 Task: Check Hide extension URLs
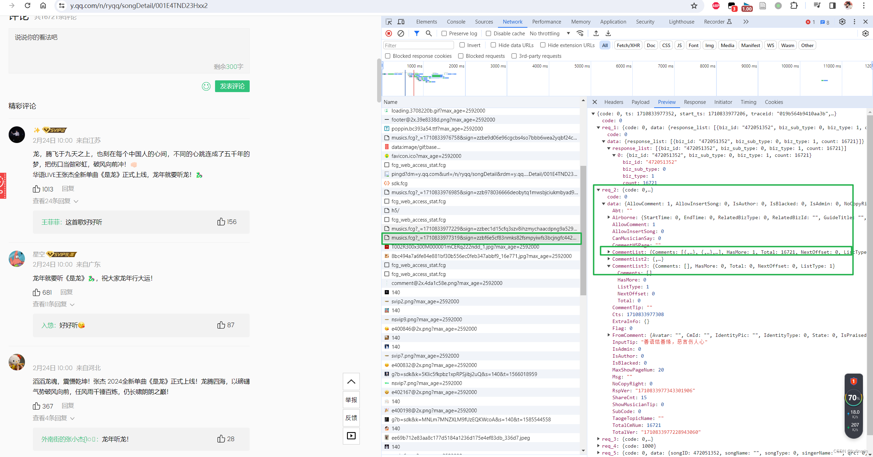click(x=543, y=45)
